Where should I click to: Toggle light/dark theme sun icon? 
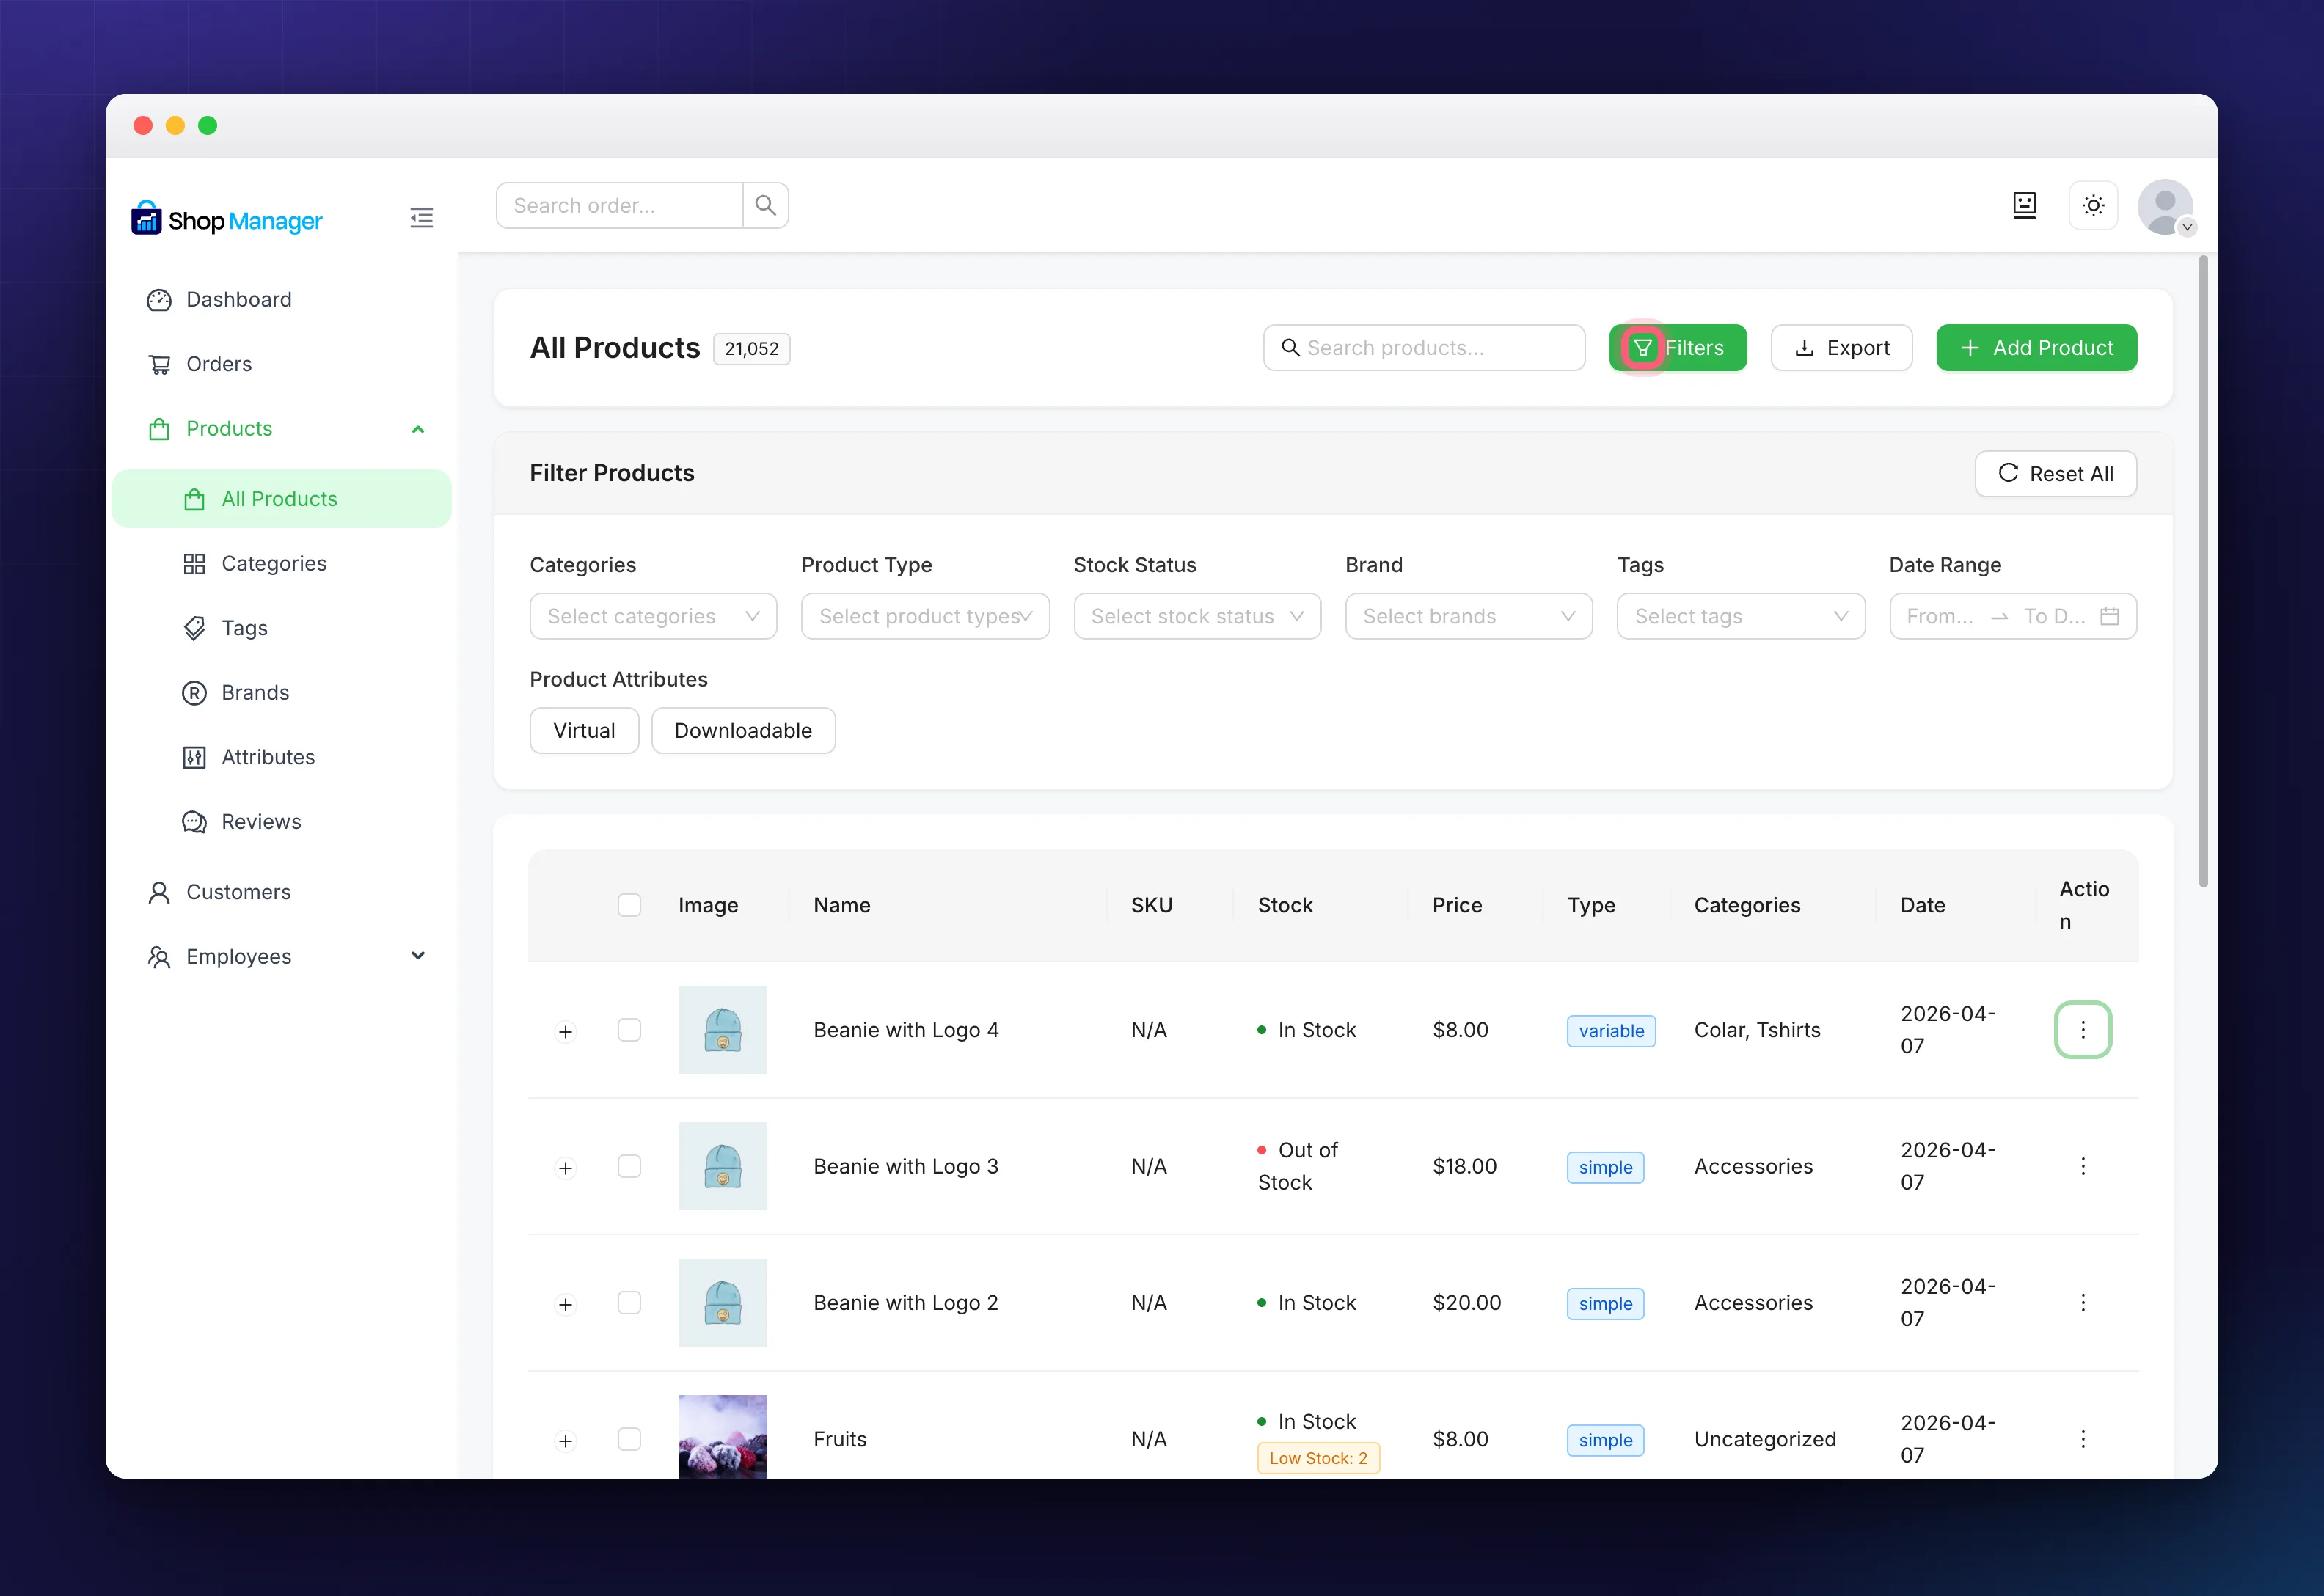[2093, 205]
